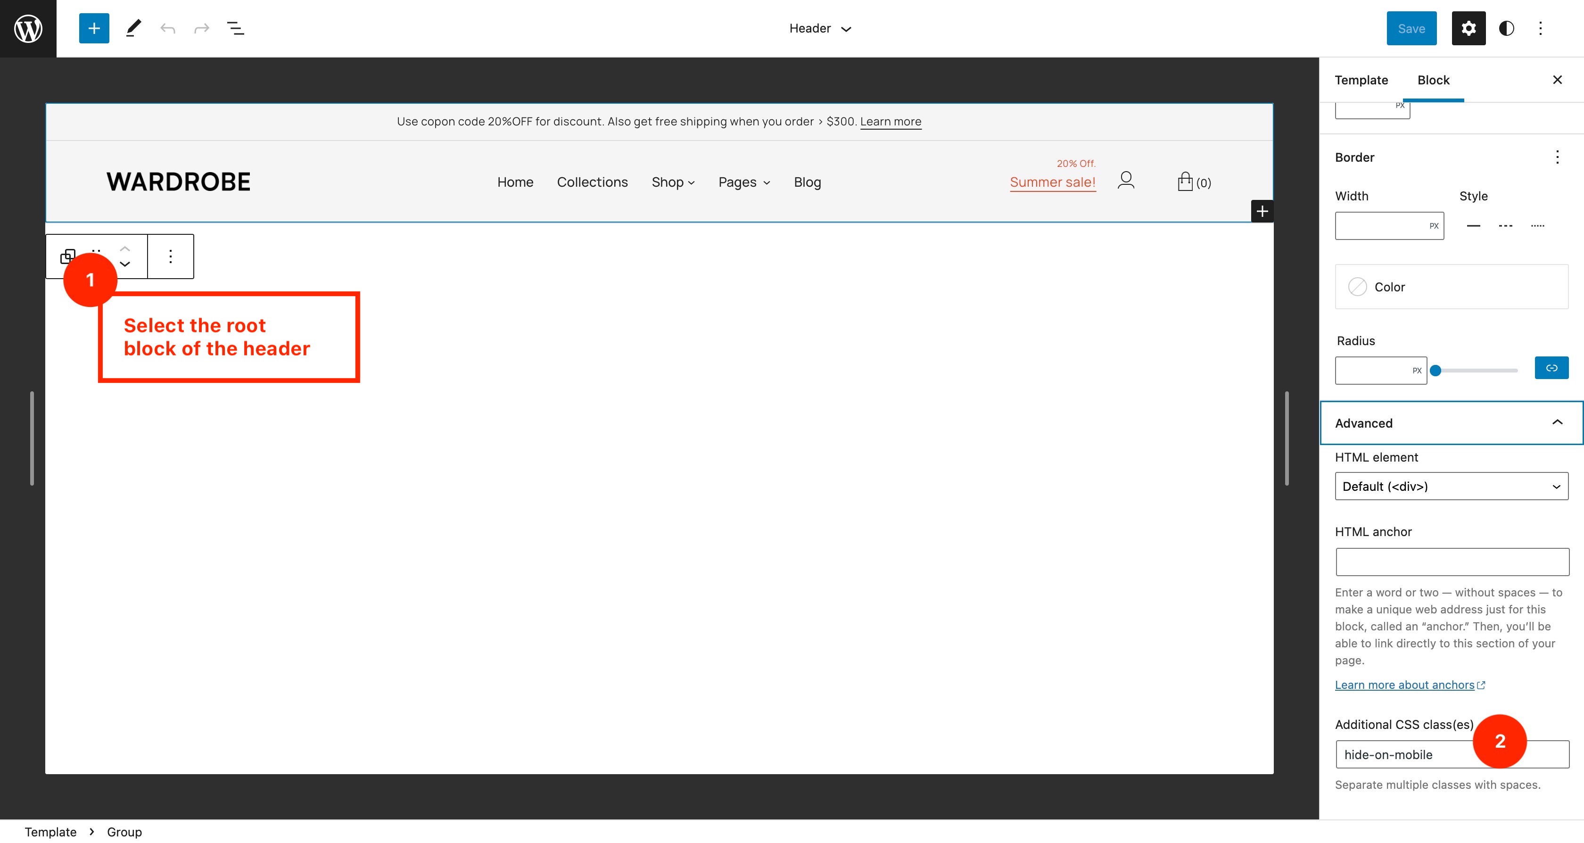The image size is (1584, 843).
Task: Select the dotted border style
Action: 1538,225
